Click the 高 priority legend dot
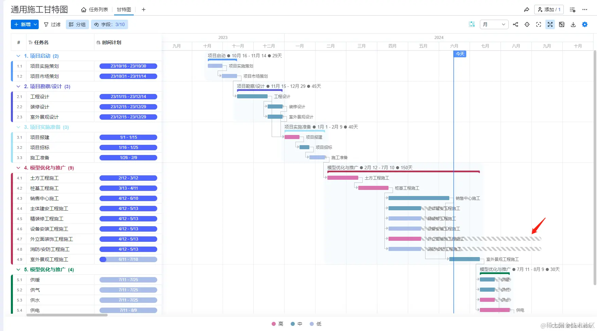597x331 pixels. click(x=274, y=324)
